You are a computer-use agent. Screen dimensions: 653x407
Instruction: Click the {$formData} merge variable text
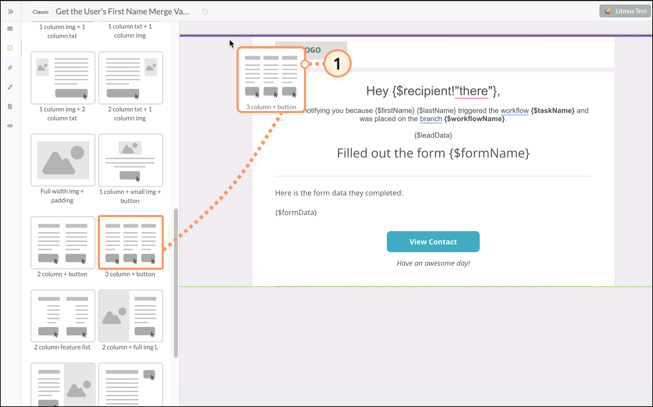point(296,212)
